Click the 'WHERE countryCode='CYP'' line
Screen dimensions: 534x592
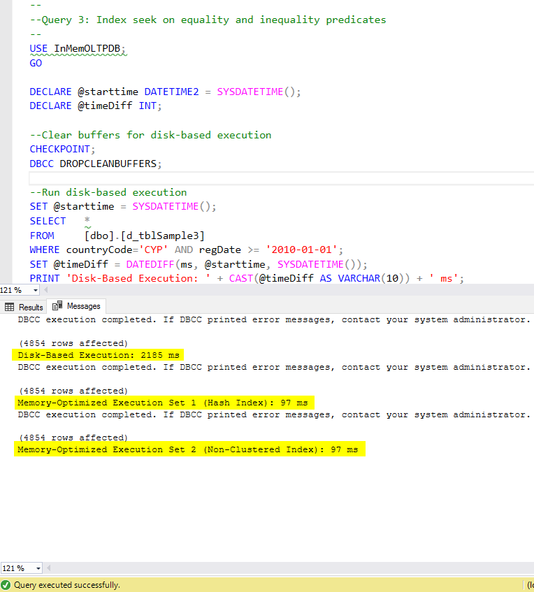pos(186,250)
